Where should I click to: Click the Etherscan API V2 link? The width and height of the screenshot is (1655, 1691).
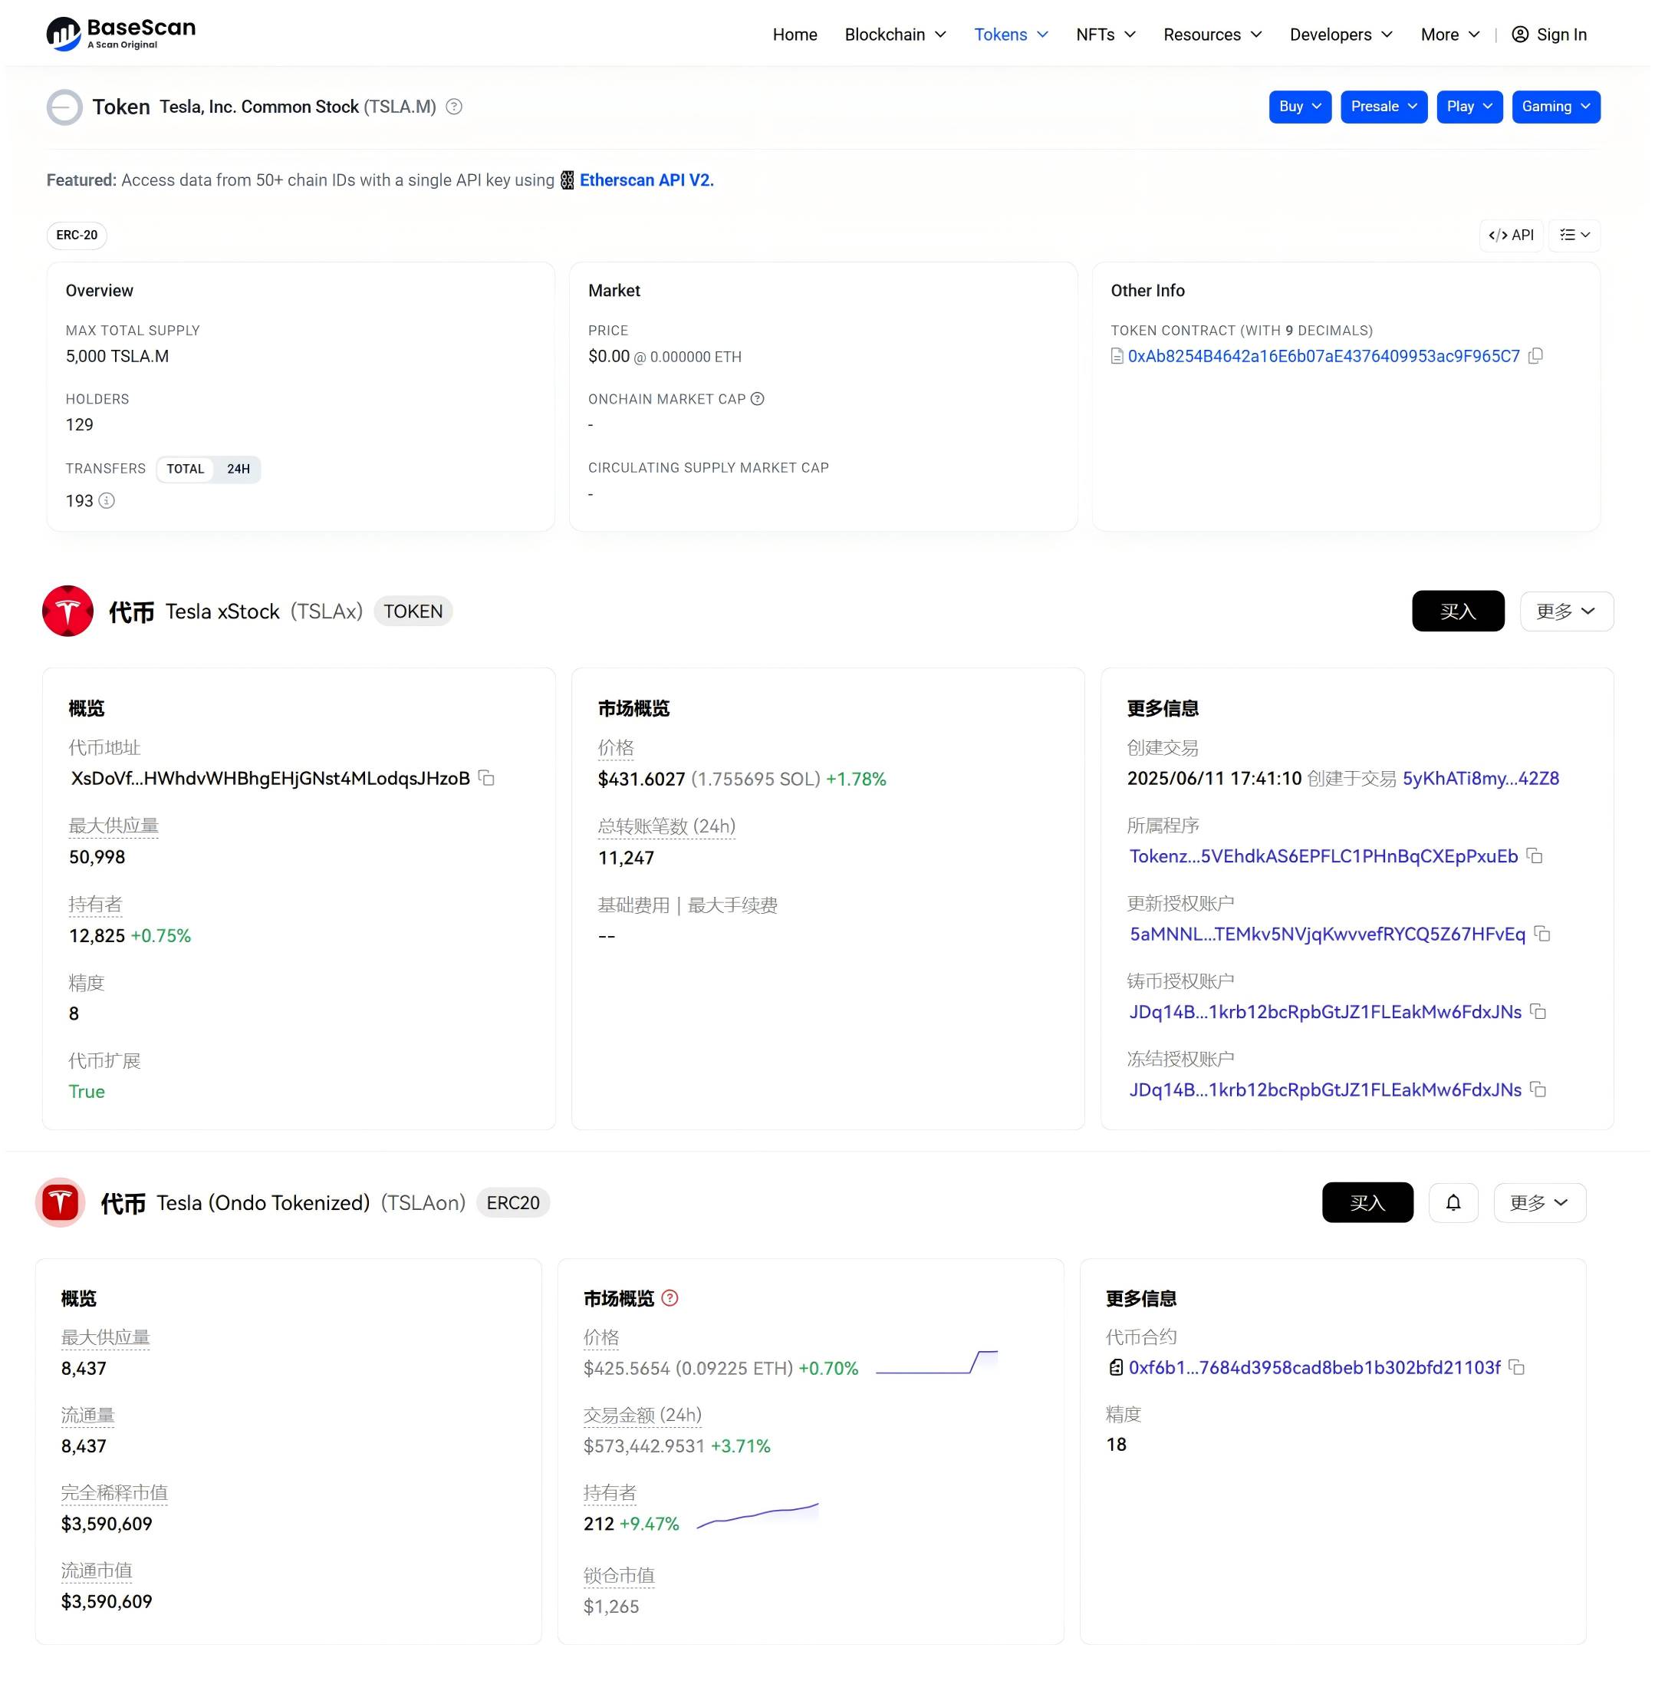click(x=646, y=180)
